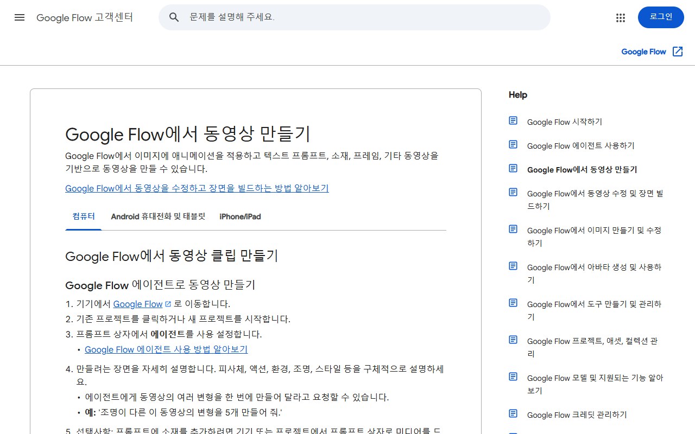
Task: Switch to the iPhone/iPad tab
Action: pos(240,216)
